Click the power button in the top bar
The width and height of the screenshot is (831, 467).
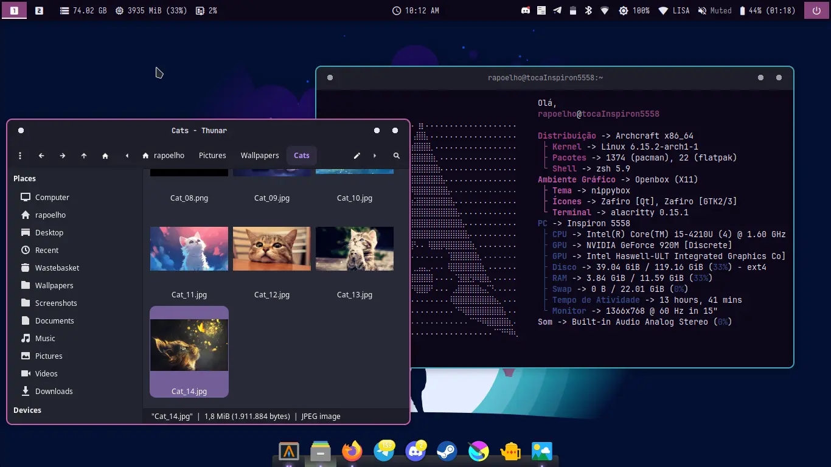click(x=816, y=10)
